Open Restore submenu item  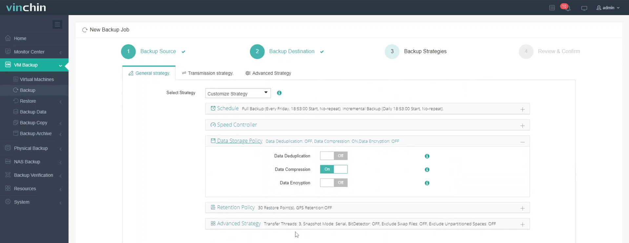click(34, 101)
